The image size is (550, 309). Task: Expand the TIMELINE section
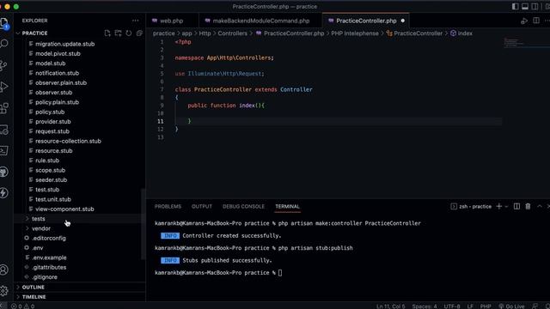point(34,297)
